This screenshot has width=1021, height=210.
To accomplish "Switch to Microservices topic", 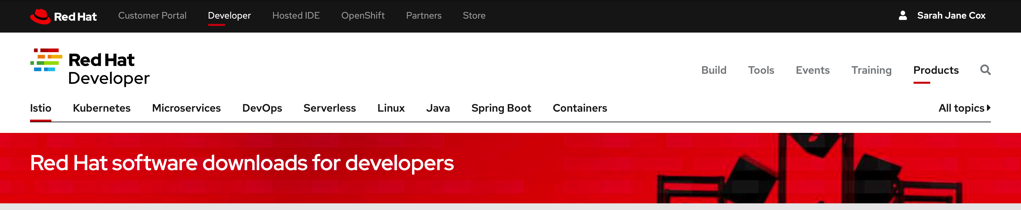I will (186, 108).
